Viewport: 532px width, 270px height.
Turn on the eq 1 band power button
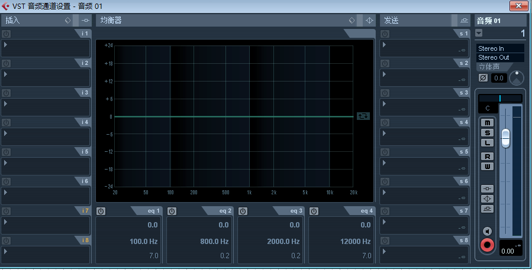point(101,211)
